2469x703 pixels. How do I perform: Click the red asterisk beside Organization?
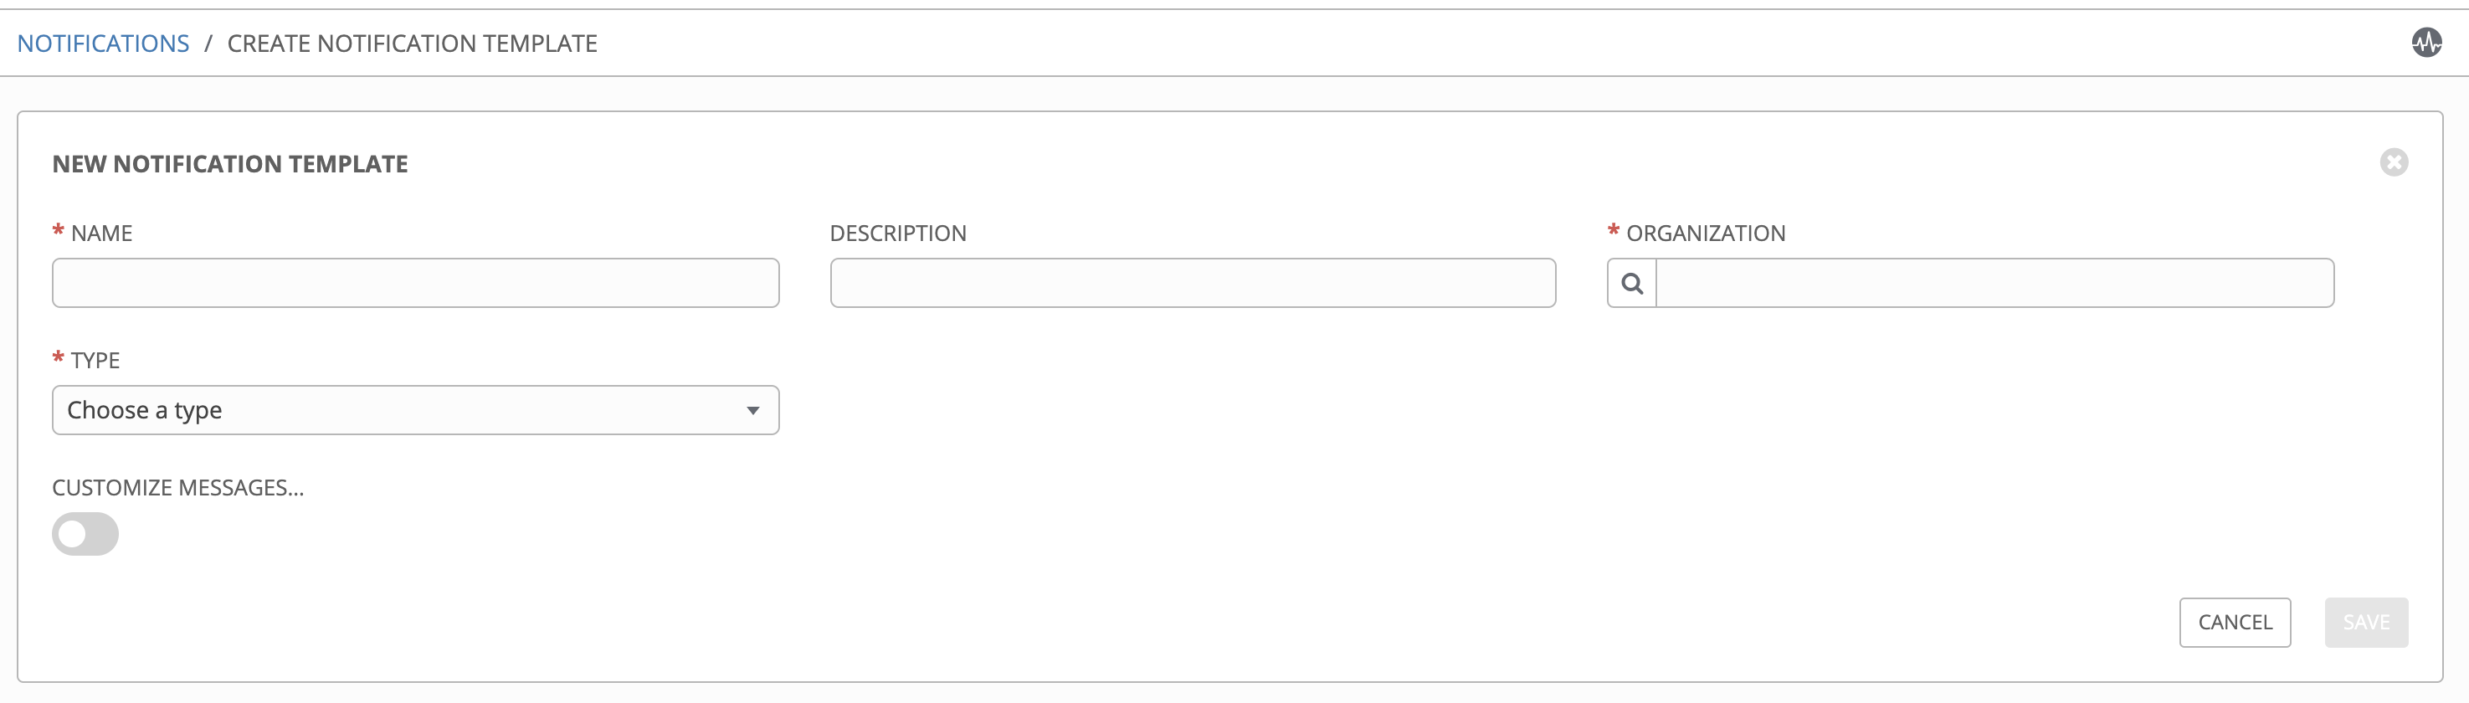1613,231
